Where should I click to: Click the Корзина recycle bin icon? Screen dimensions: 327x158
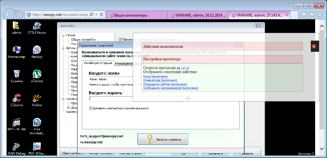17,76
